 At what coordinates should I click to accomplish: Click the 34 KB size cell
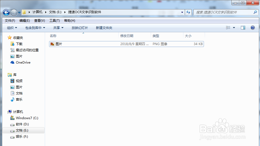click(198, 44)
